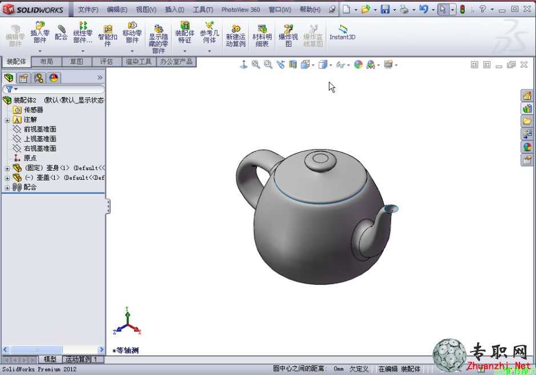Click the filter funnel icon in tree
The width and height of the screenshot is (536, 375).
pyautogui.click(x=9, y=89)
